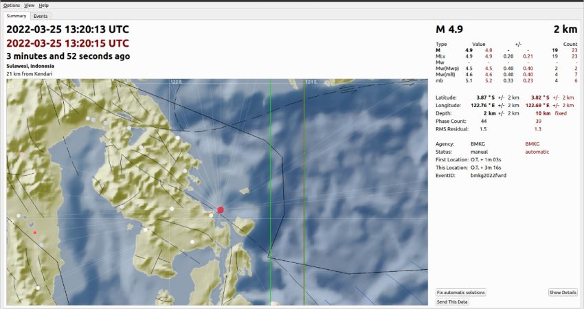Screen dimensions: 584x309
Task: Switch to the Events tab
Action: point(41,16)
